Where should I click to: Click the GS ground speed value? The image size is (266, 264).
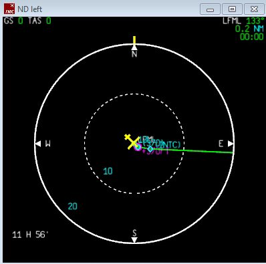point(21,21)
